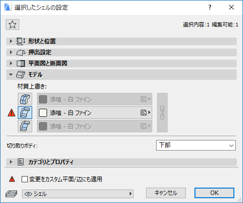The height and width of the screenshot is (203, 243).
Task: Expand the 形状と位置 panel
Action: [x=121, y=41]
